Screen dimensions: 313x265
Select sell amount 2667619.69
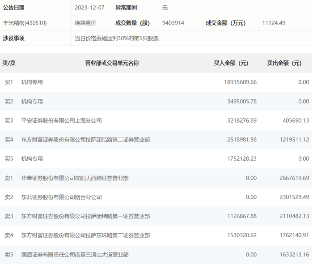(x=294, y=178)
